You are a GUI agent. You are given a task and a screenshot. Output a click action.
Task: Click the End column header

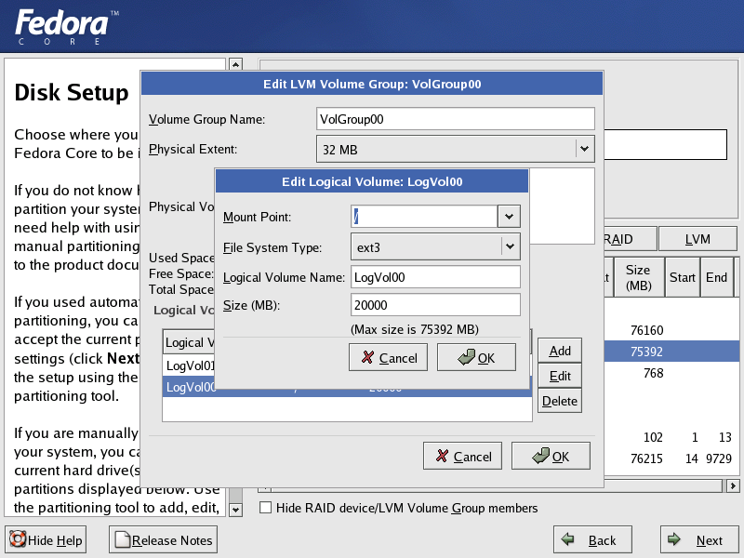pos(716,277)
